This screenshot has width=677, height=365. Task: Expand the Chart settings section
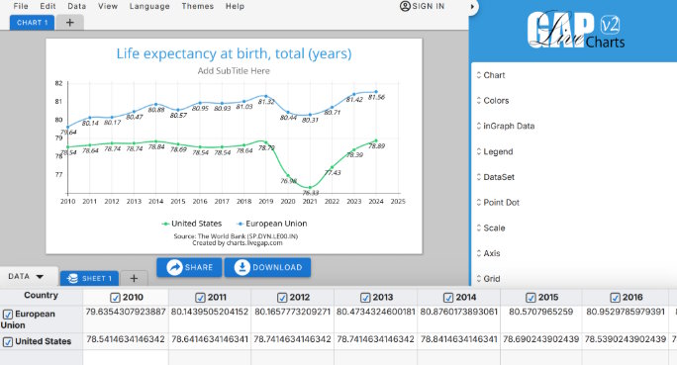[x=491, y=75]
